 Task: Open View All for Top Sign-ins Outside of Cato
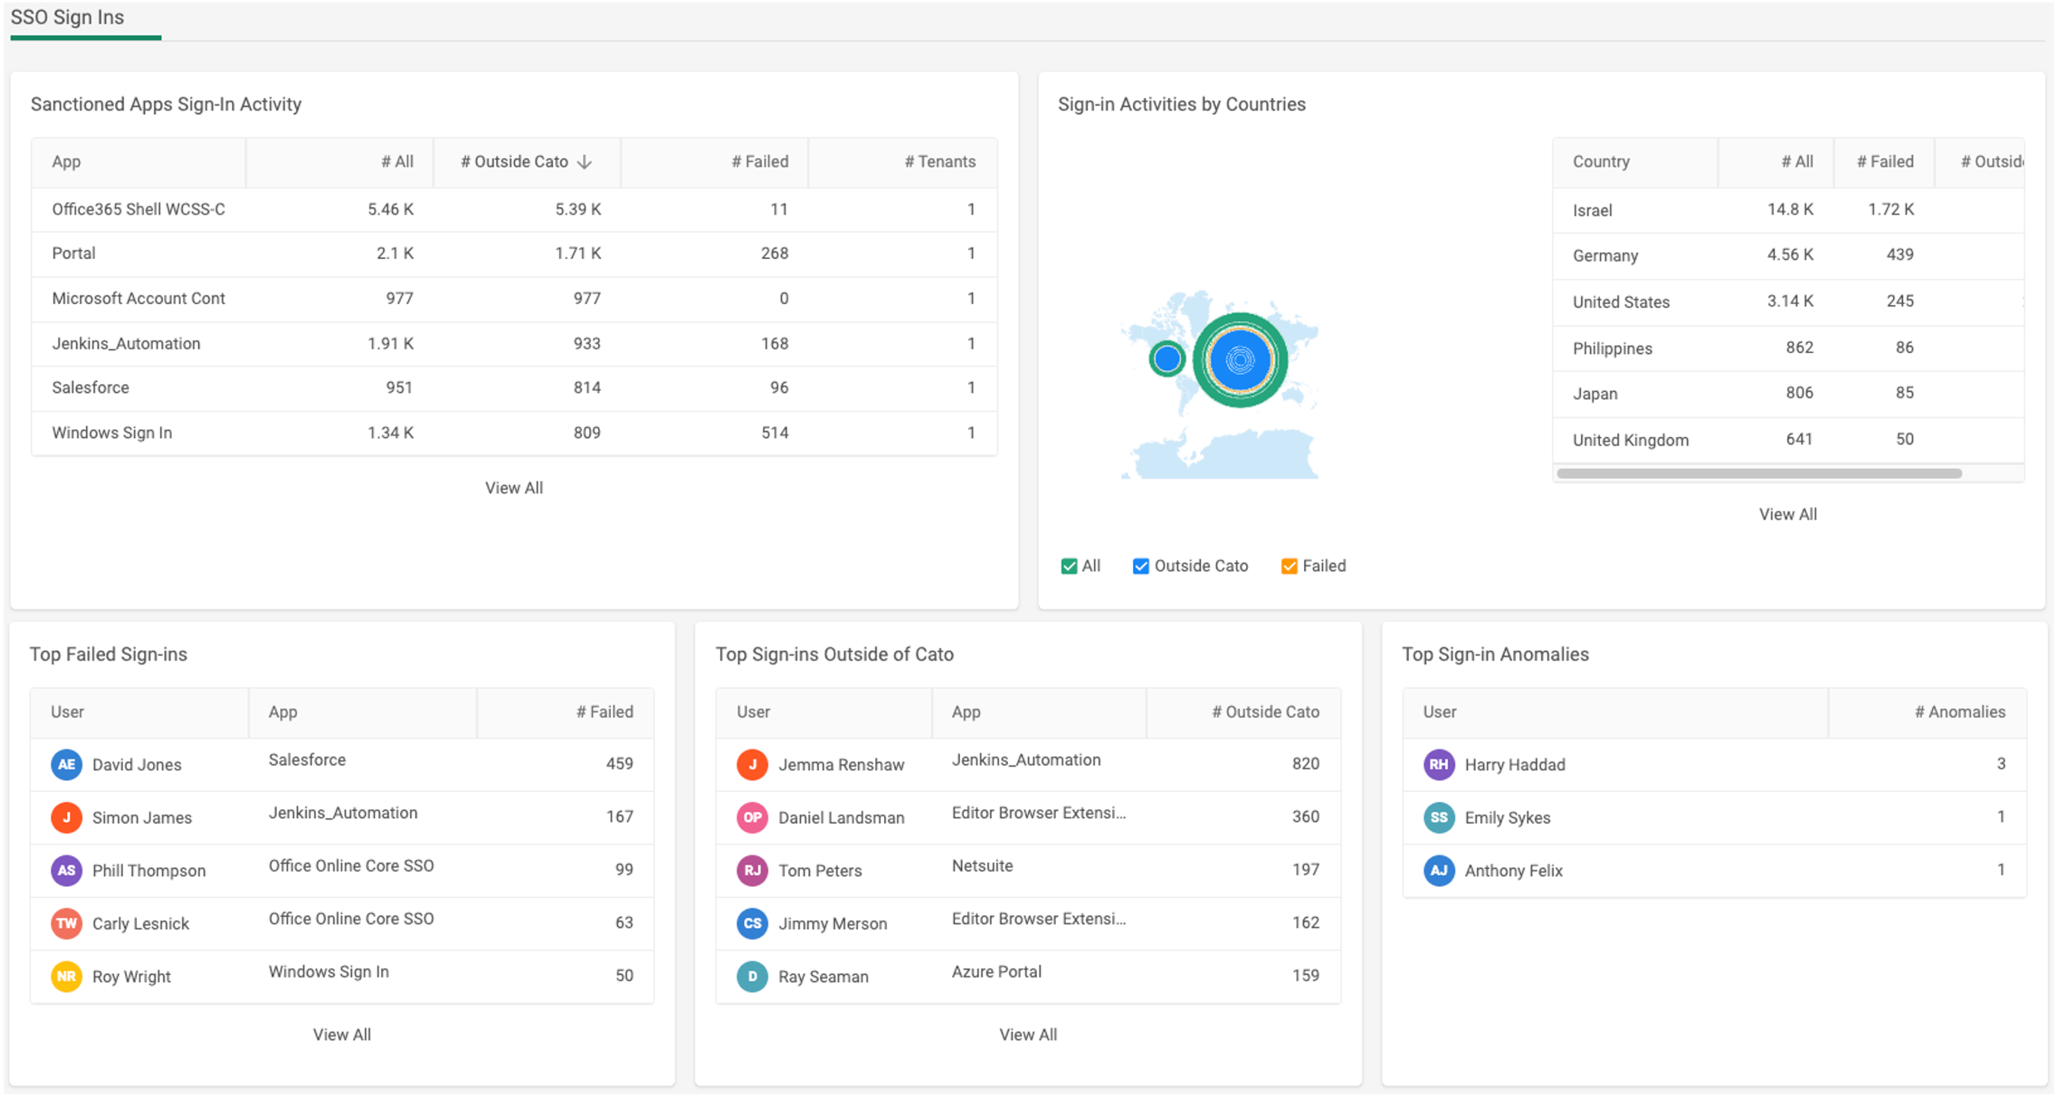tap(1027, 1034)
